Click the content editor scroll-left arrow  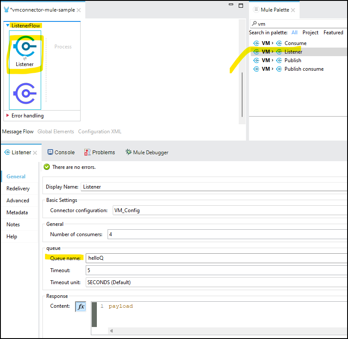[x=111, y=331]
